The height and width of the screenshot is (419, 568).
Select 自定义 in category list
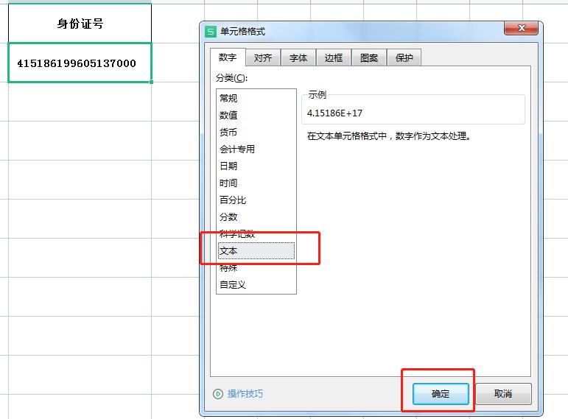coord(256,285)
